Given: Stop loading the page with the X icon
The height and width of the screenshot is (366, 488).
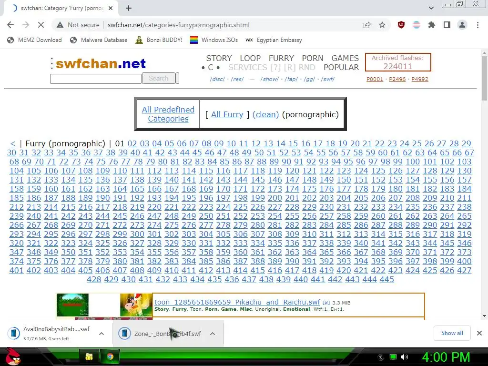Looking at the screenshot, I should tap(41, 25).
